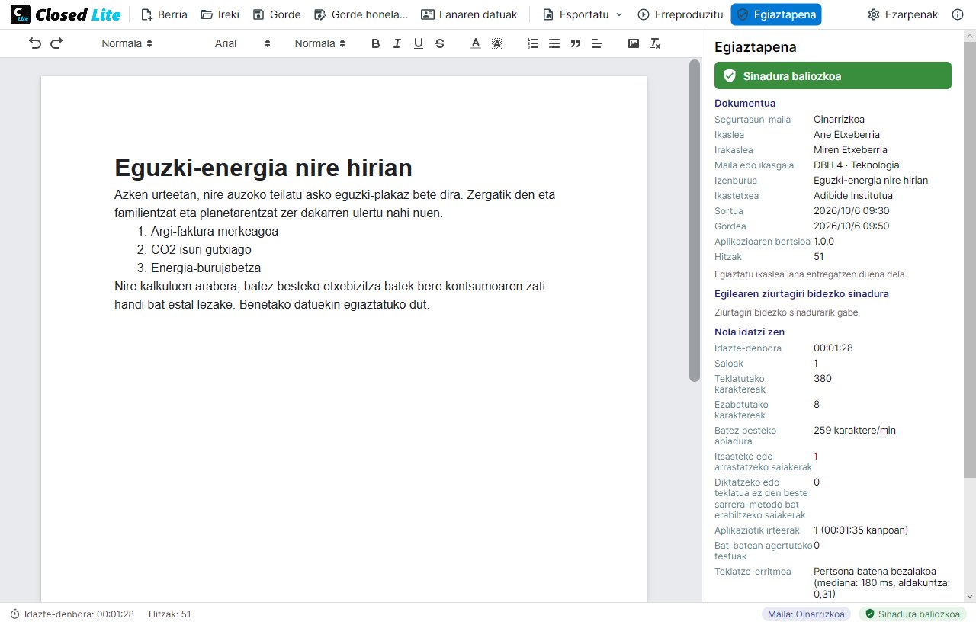Toggle italic formatting

click(396, 43)
